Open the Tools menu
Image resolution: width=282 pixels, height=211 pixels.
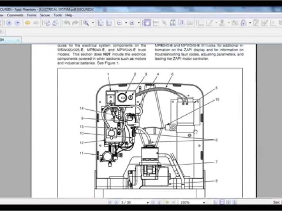coord(58,15)
